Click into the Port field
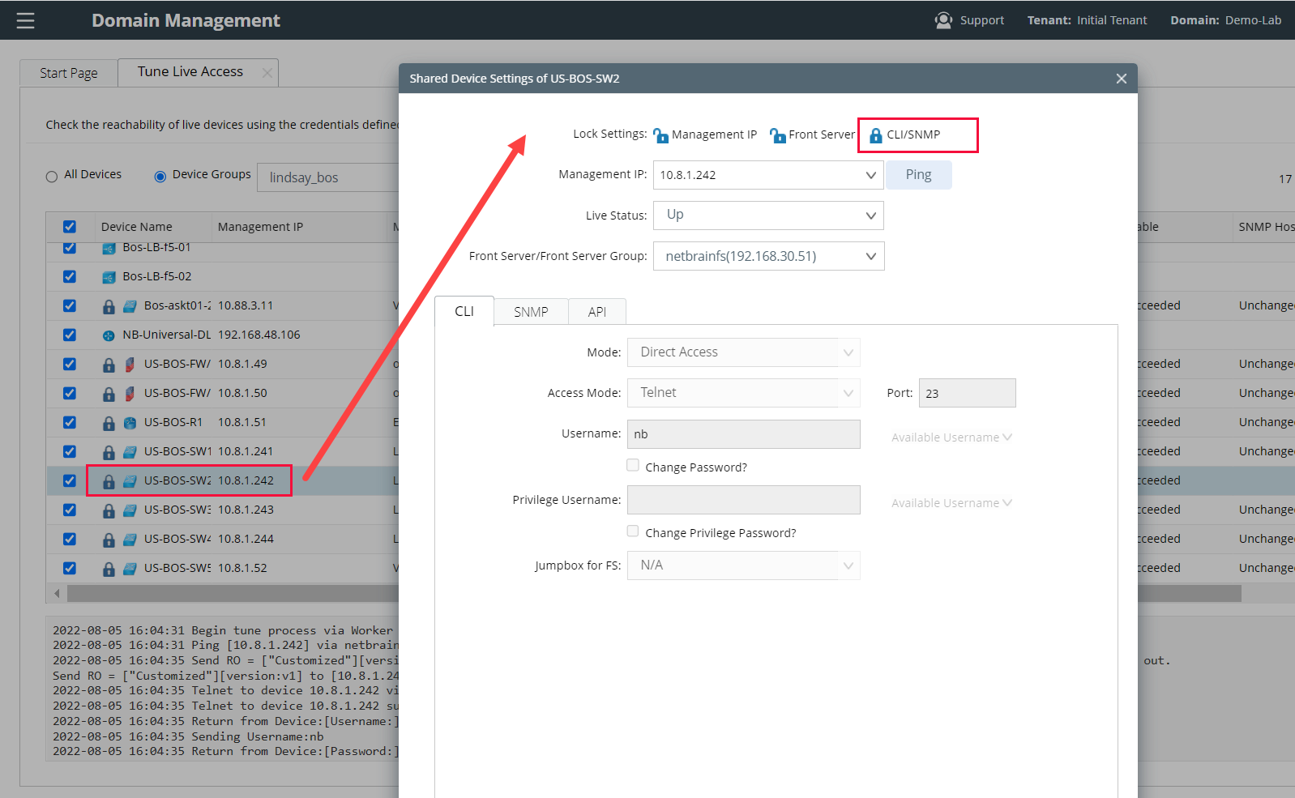The width and height of the screenshot is (1295, 798). click(x=967, y=394)
